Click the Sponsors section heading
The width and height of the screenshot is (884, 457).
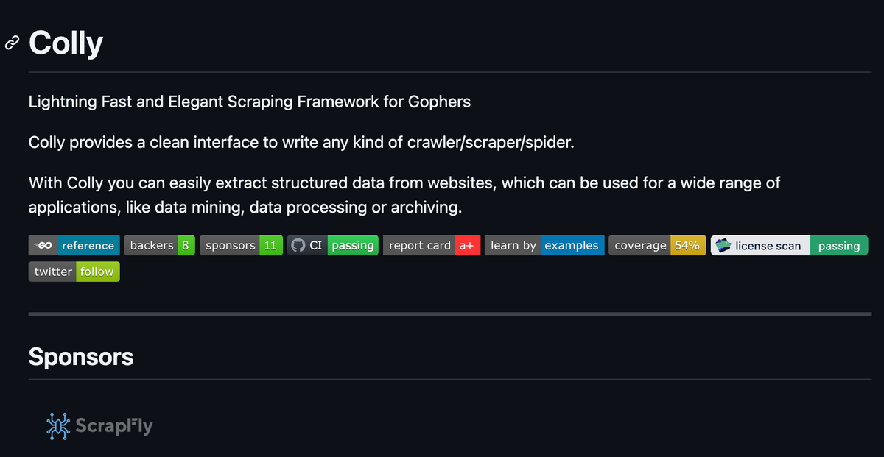point(81,357)
